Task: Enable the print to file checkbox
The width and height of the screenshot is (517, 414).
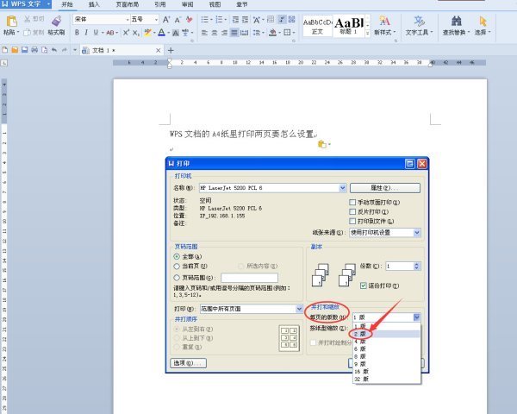Action: coord(352,220)
